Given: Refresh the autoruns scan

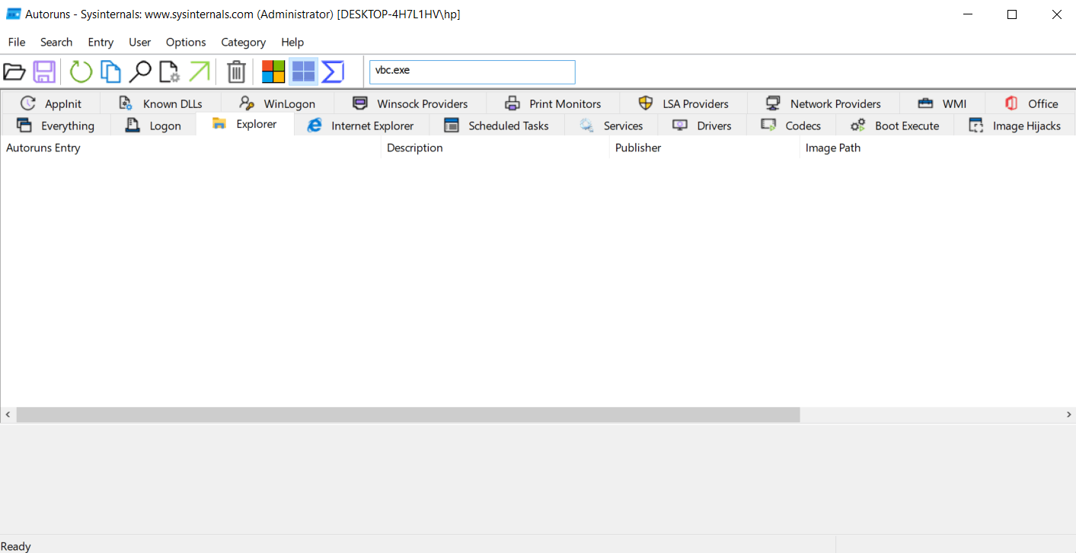Looking at the screenshot, I should [81, 72].
